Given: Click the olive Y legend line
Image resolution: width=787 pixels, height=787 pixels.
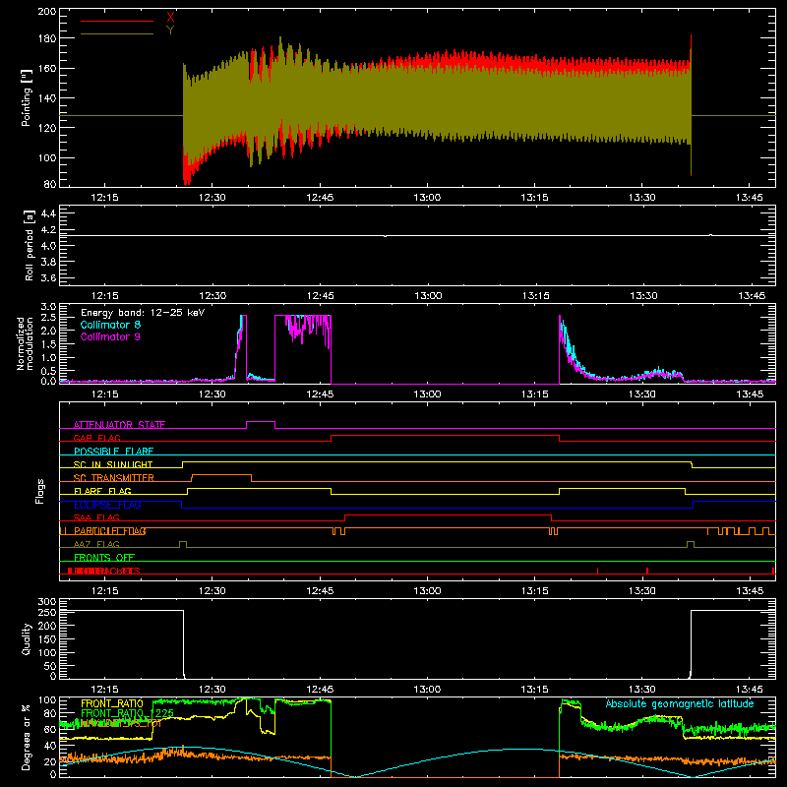Looking at the screenshot, I should coord(116,34).
